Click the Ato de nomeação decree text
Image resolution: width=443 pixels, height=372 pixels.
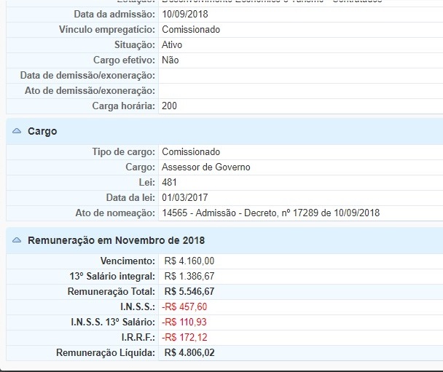[x=270, y=213]
